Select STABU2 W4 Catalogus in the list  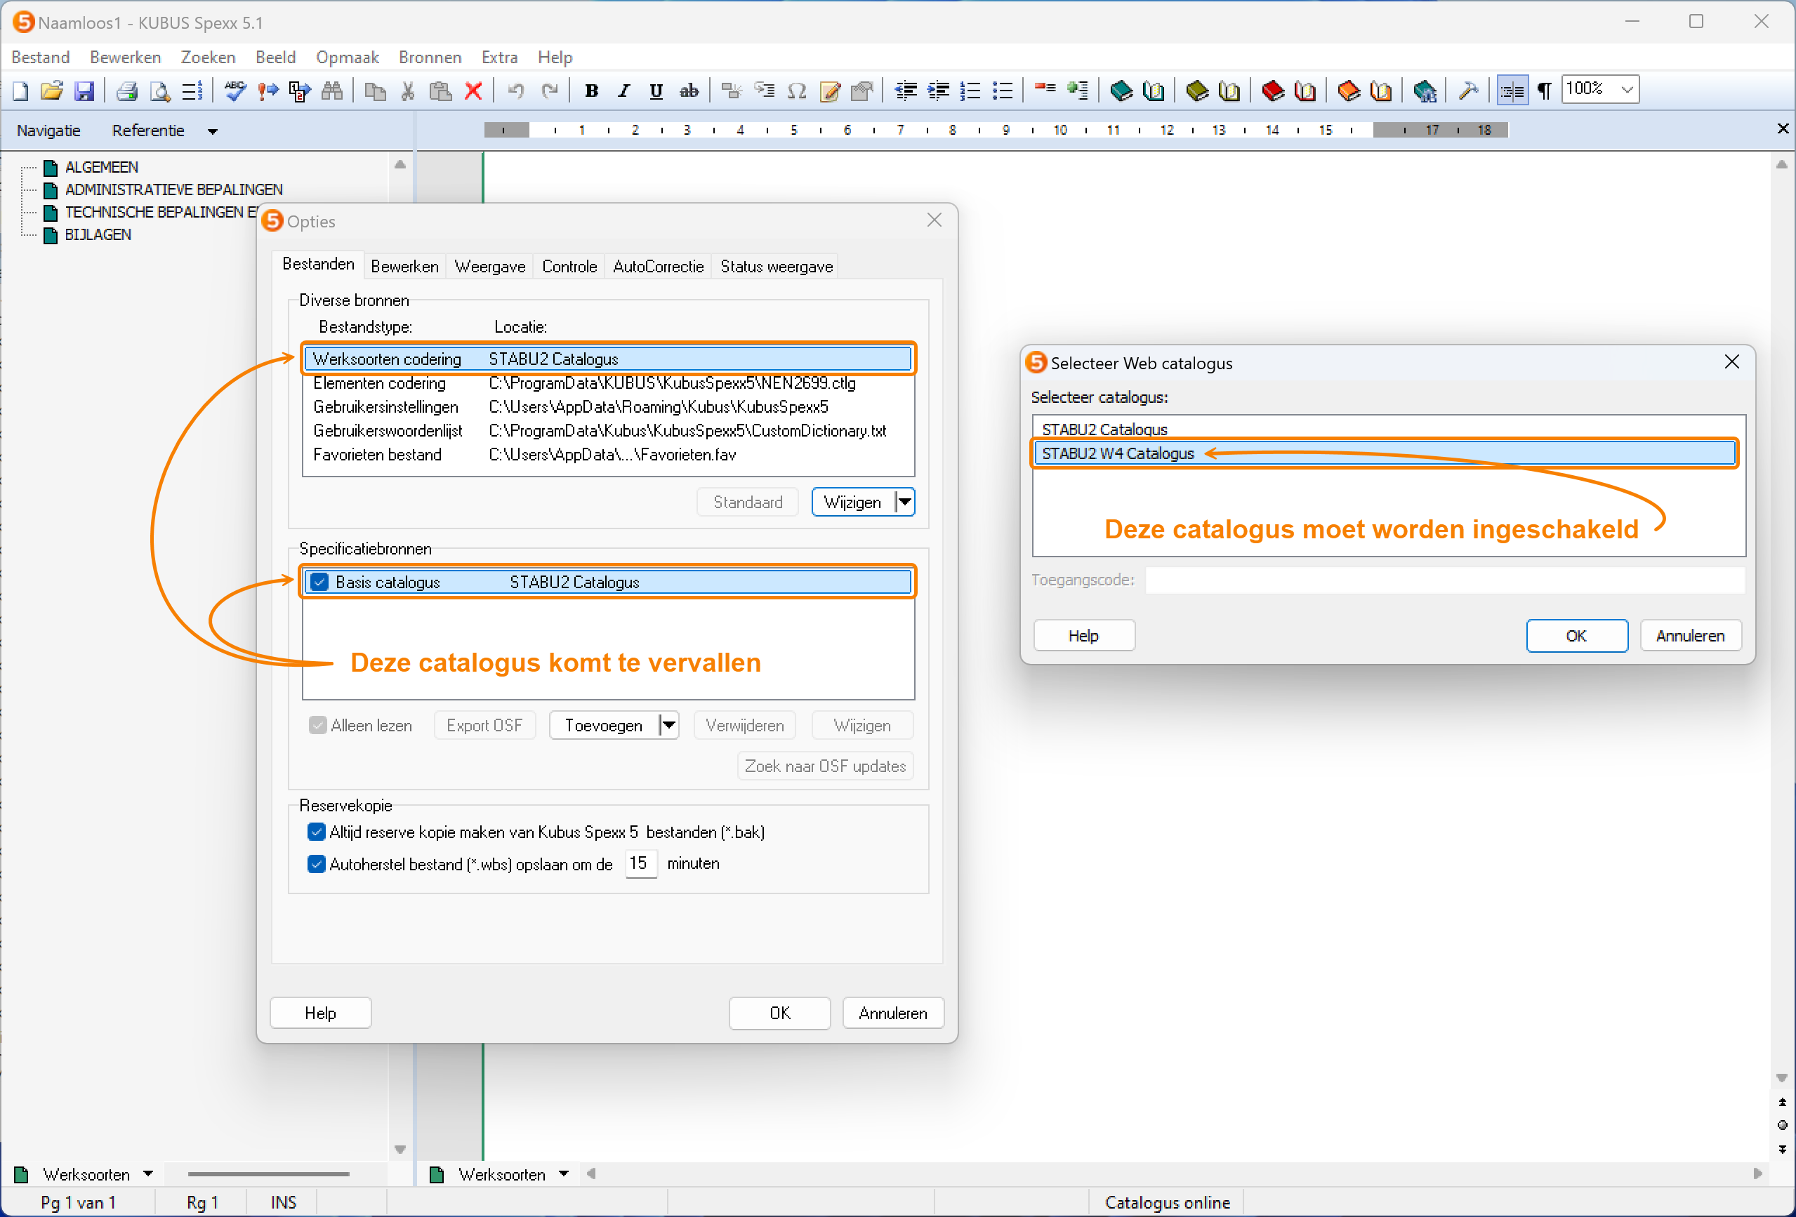(x=1384, y=453)
